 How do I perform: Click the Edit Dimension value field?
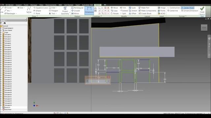96,81
